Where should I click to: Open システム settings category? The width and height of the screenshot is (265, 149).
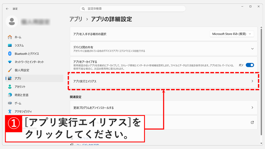(34, 45)
